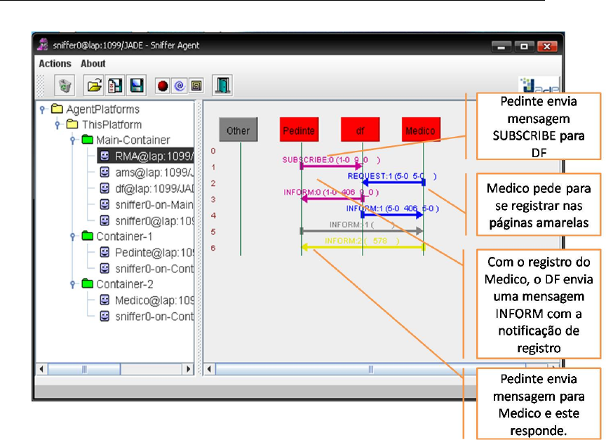
Task: Click the SUBSCRIBE:0 message arrow
Action: click(332, 166)
